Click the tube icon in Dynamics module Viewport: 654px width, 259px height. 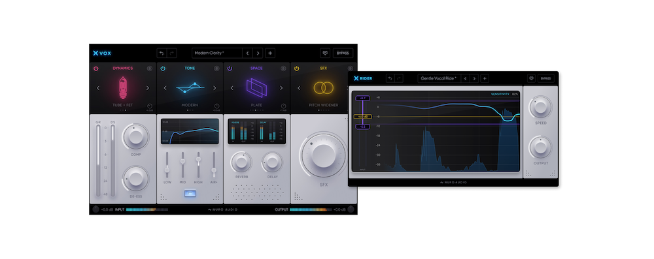123,87
